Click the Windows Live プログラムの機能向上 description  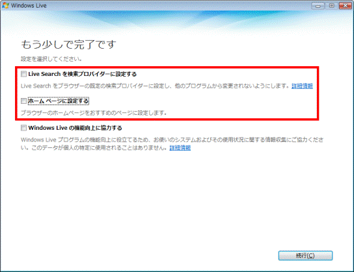coord(172,143)
